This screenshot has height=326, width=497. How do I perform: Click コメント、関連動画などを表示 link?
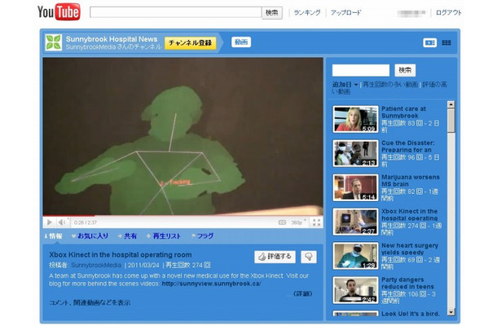pyautogui.click(x=90, y=302)
